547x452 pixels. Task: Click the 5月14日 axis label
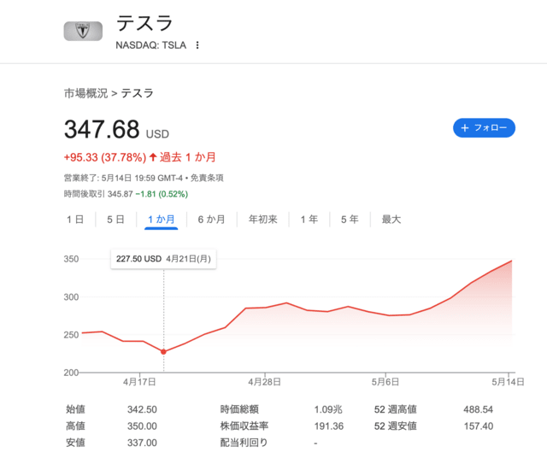508,382
